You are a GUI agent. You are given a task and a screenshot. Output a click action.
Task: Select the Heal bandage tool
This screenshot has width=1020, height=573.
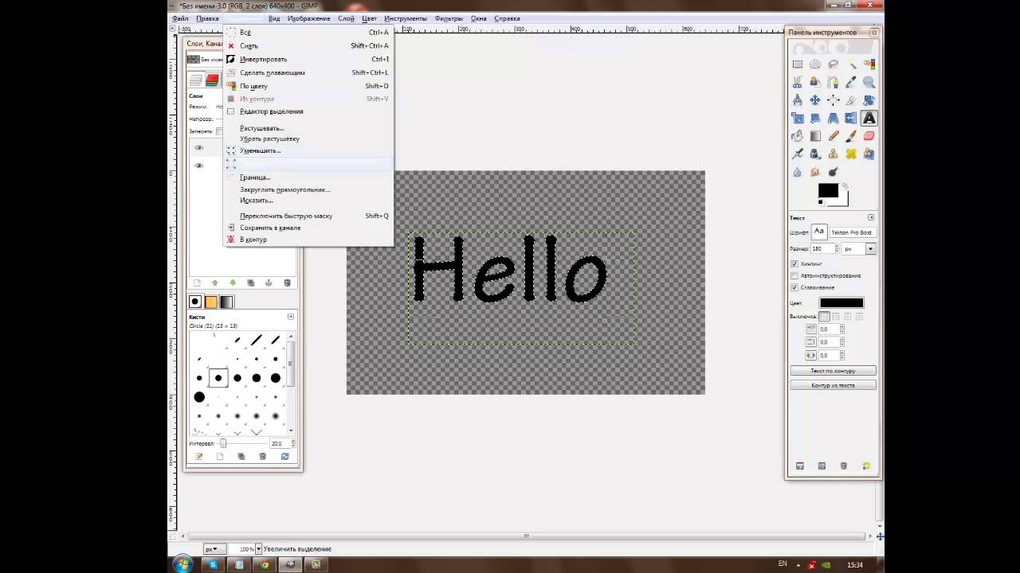click(x=851, y=154)
